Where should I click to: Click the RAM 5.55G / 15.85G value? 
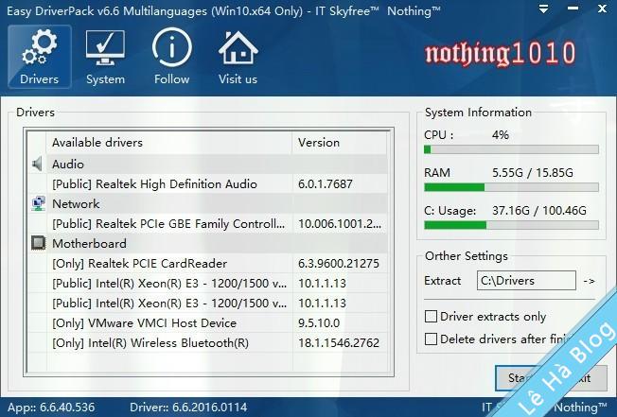[x=533, y=172]
